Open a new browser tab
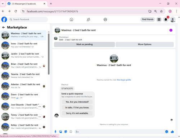This screenshot has height=138, width=180. click(x=51, y=4)
